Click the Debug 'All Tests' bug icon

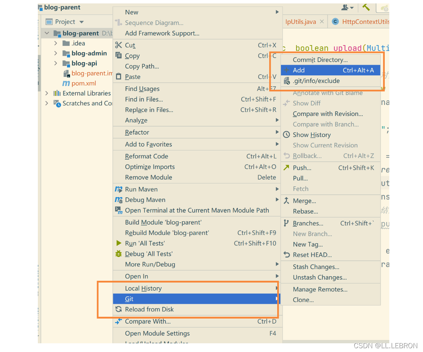click(119, 254)
